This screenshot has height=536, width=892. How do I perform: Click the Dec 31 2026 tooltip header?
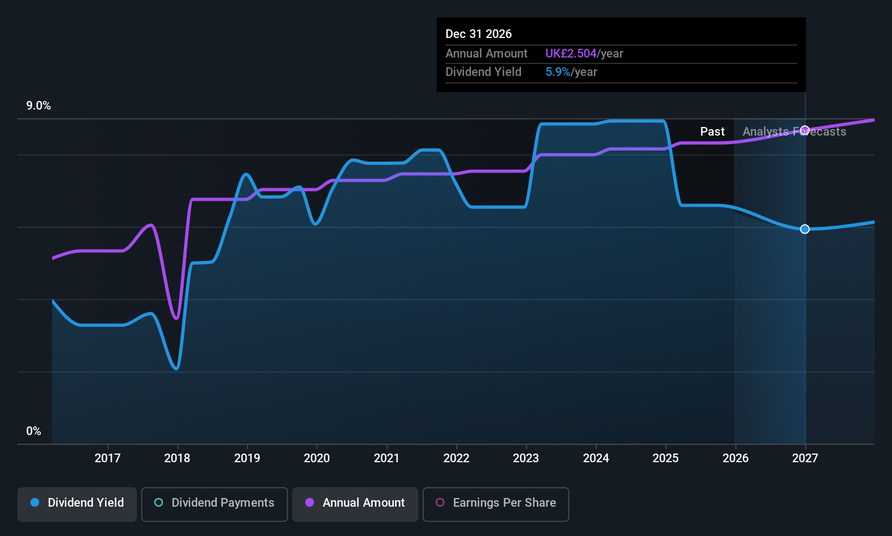(479, 34)
